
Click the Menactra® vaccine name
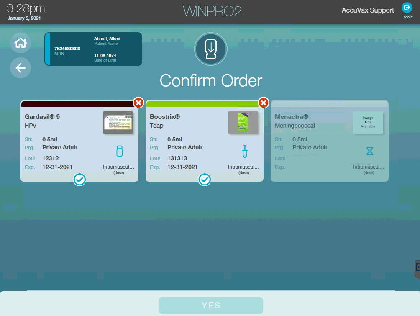[292, 117]
